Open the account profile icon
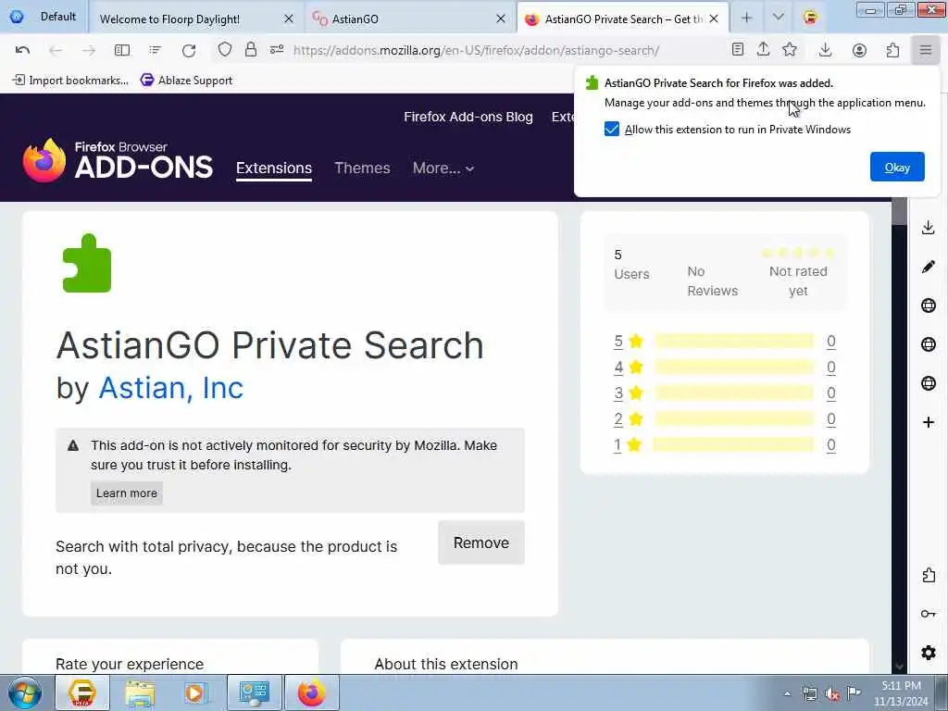The height and width of the screenshot is (711, 948). 859,50
